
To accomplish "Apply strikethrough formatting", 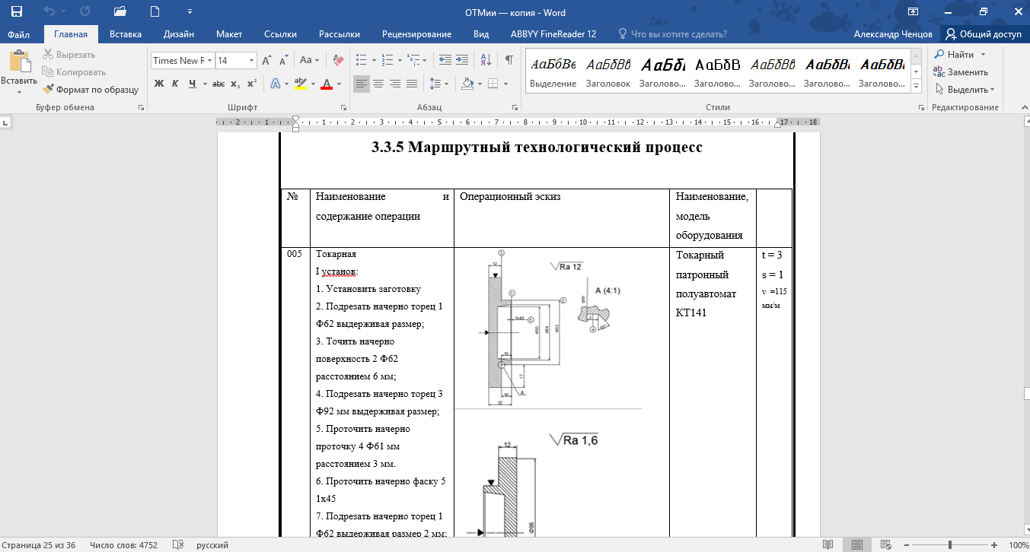I will tap(218, 84).
